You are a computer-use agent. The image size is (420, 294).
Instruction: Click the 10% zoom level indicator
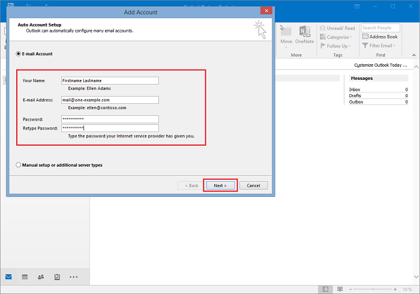coord(407,289)
